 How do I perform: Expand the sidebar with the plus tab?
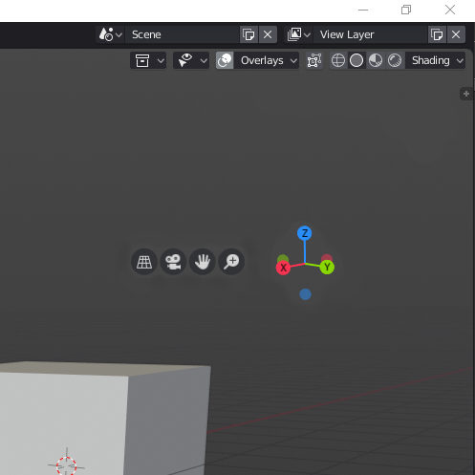[466, 94]
